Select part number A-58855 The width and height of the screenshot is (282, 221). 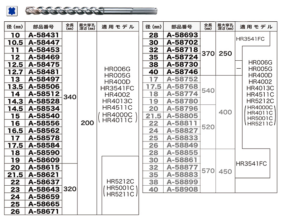point(182,153)
